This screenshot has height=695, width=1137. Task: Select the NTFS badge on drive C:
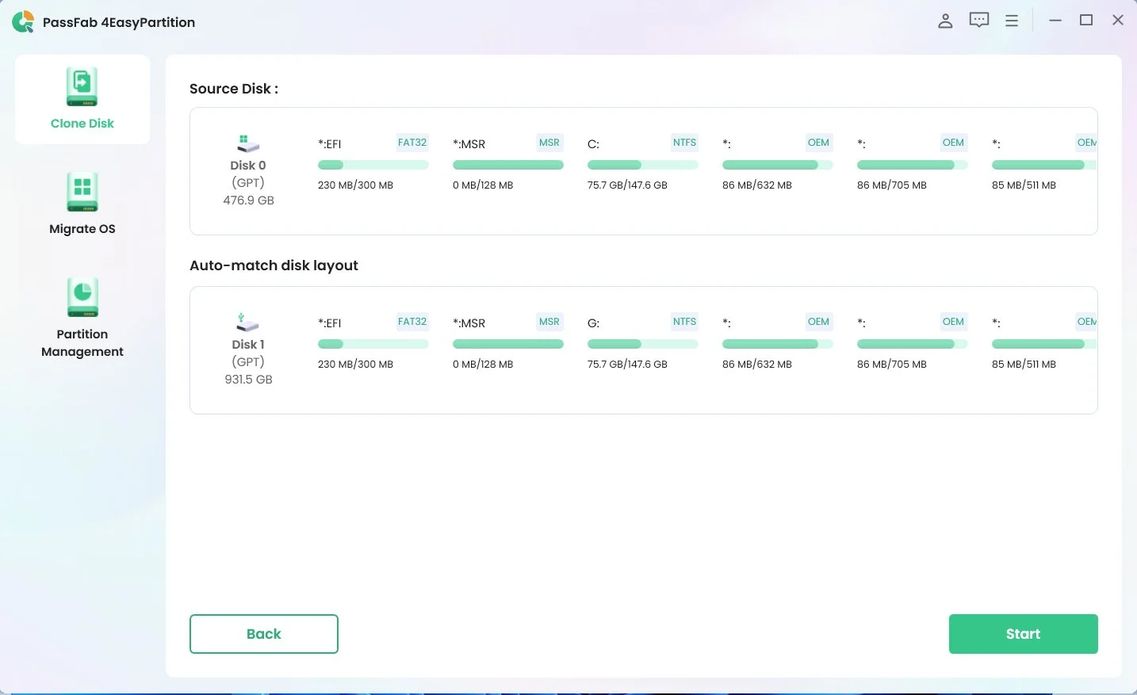[x=683, y=143]
